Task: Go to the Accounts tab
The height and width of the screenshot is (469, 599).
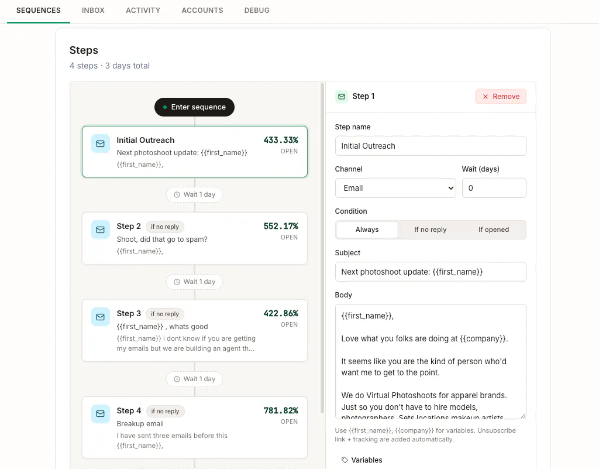Action: [202, 11]
